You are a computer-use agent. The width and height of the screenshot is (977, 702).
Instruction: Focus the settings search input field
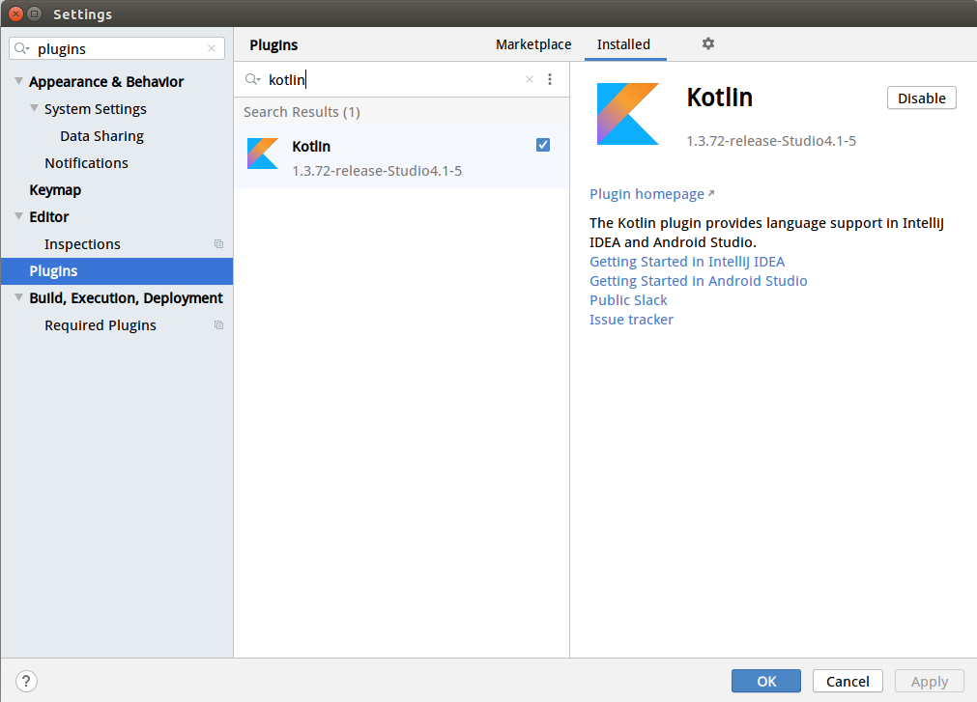117,48
